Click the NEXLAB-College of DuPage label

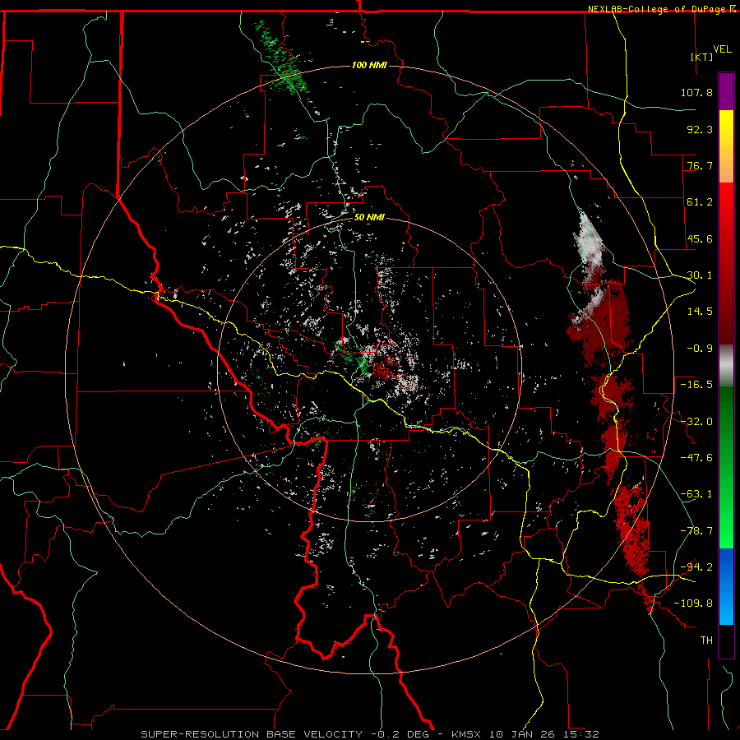(x=658, y=9)
